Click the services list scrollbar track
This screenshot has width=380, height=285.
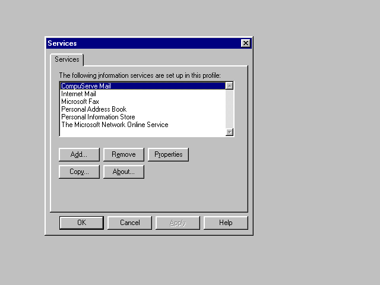pos(230,109)
